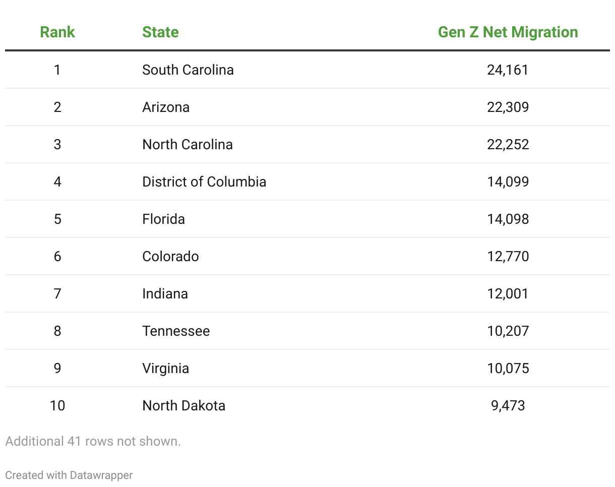Click the North Carolina row name
Viewport: 615px width, 487px height.
point(188,144)
